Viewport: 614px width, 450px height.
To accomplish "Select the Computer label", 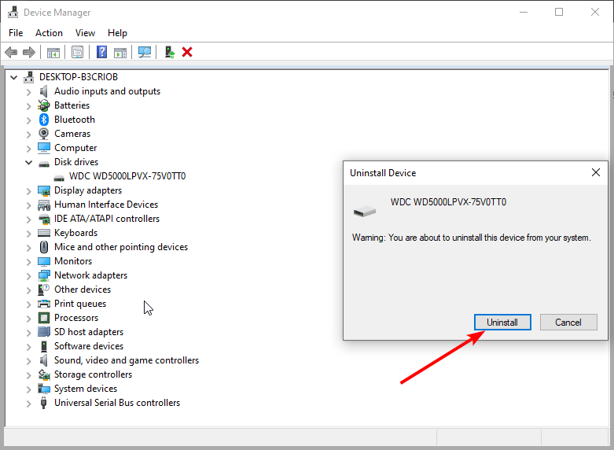I will 75,148.
